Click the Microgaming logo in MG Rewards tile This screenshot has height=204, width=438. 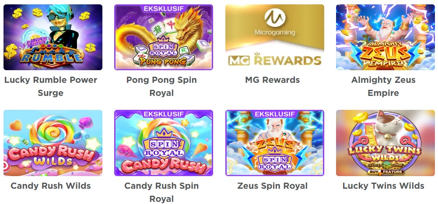[275, 22]
